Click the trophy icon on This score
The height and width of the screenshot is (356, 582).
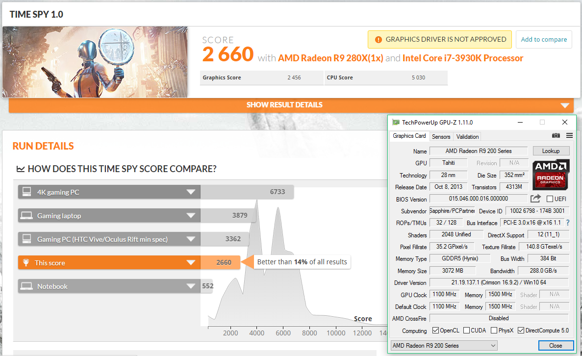[26, 263]
